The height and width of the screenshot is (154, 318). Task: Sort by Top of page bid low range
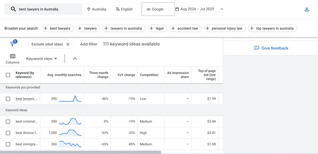207,75
